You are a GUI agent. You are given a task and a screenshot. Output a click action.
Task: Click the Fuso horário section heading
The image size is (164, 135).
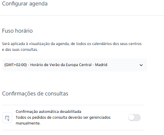coord(17,31)
